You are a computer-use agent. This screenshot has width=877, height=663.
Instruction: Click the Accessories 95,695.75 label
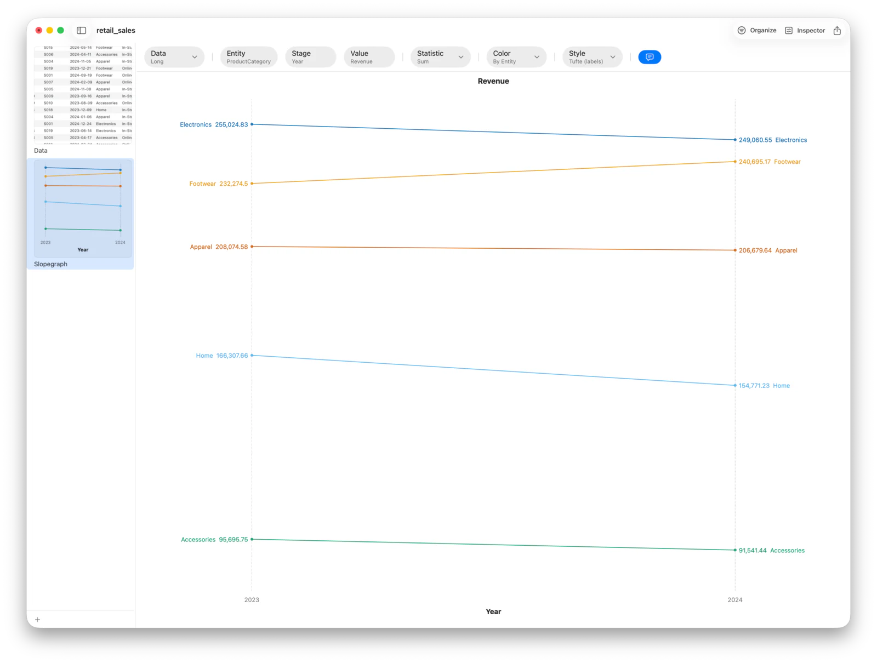(x=214, y=540)
